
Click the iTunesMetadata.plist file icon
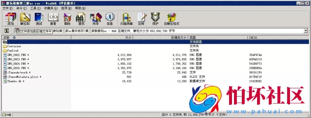(x=5, y=77)
